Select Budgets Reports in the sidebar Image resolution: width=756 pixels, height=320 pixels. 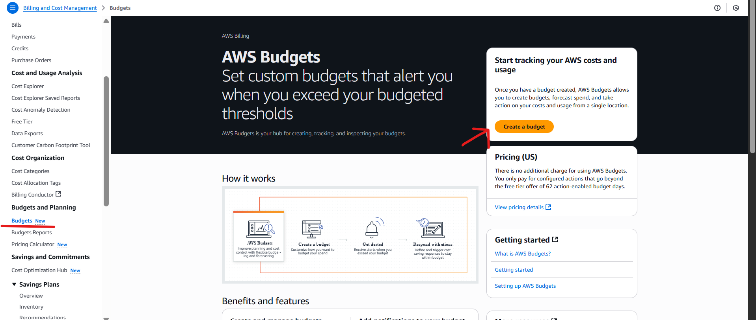click(32, 232)
